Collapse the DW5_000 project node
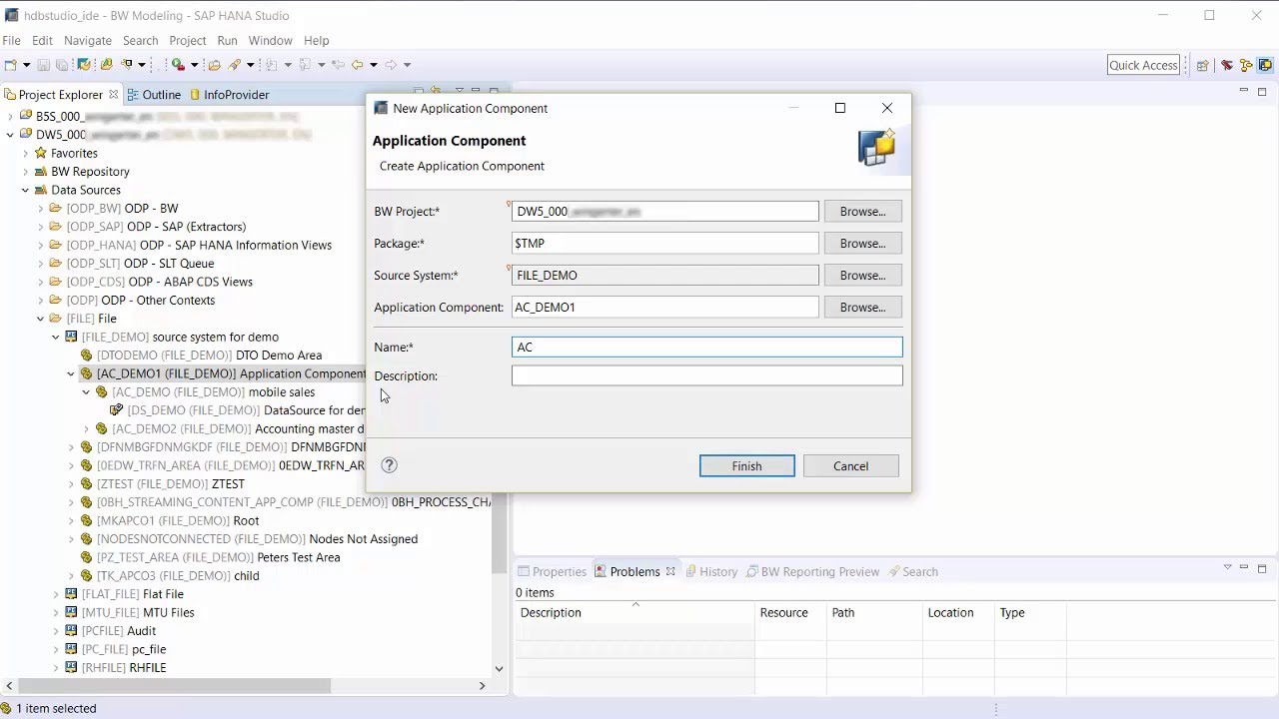 (10, 135)
